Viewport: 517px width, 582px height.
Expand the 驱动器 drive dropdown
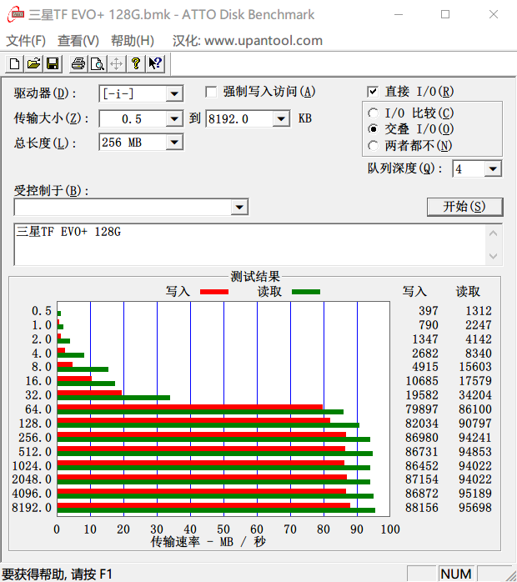[174, 94]
